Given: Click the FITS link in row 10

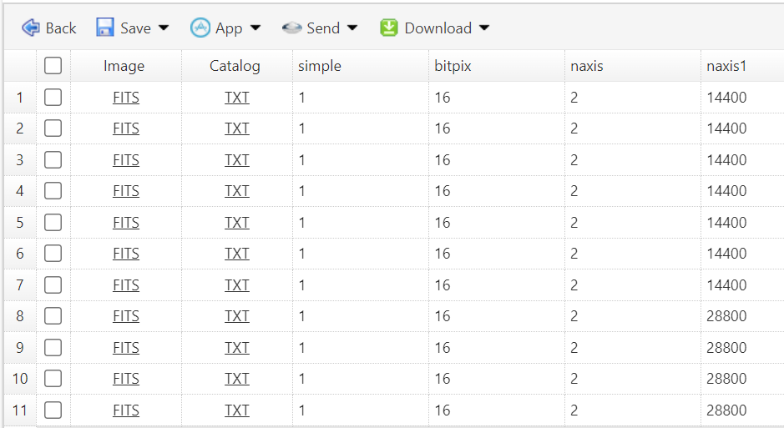Looking at the screenshot, I should pyautogui.click(x=126, y=379).
